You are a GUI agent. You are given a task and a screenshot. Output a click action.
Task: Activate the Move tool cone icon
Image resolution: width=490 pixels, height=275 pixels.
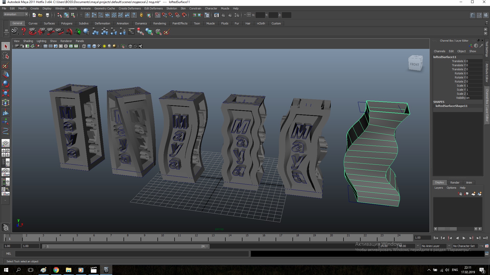pos(6,74)
